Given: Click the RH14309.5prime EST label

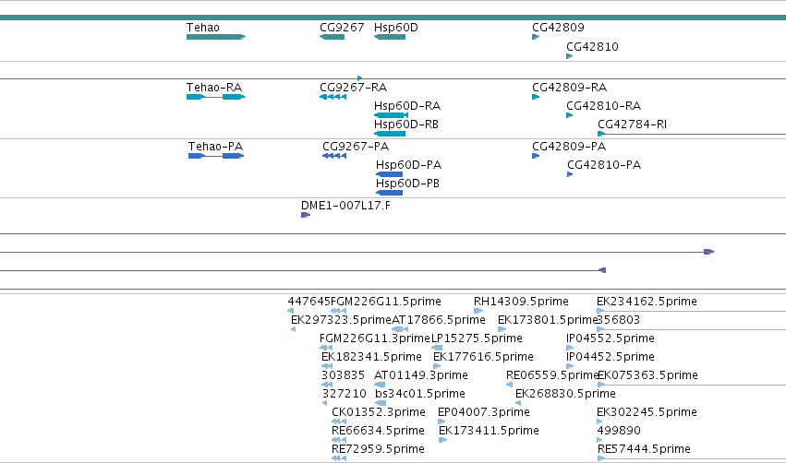Looking at the screenshot, I should click(521, 302).
